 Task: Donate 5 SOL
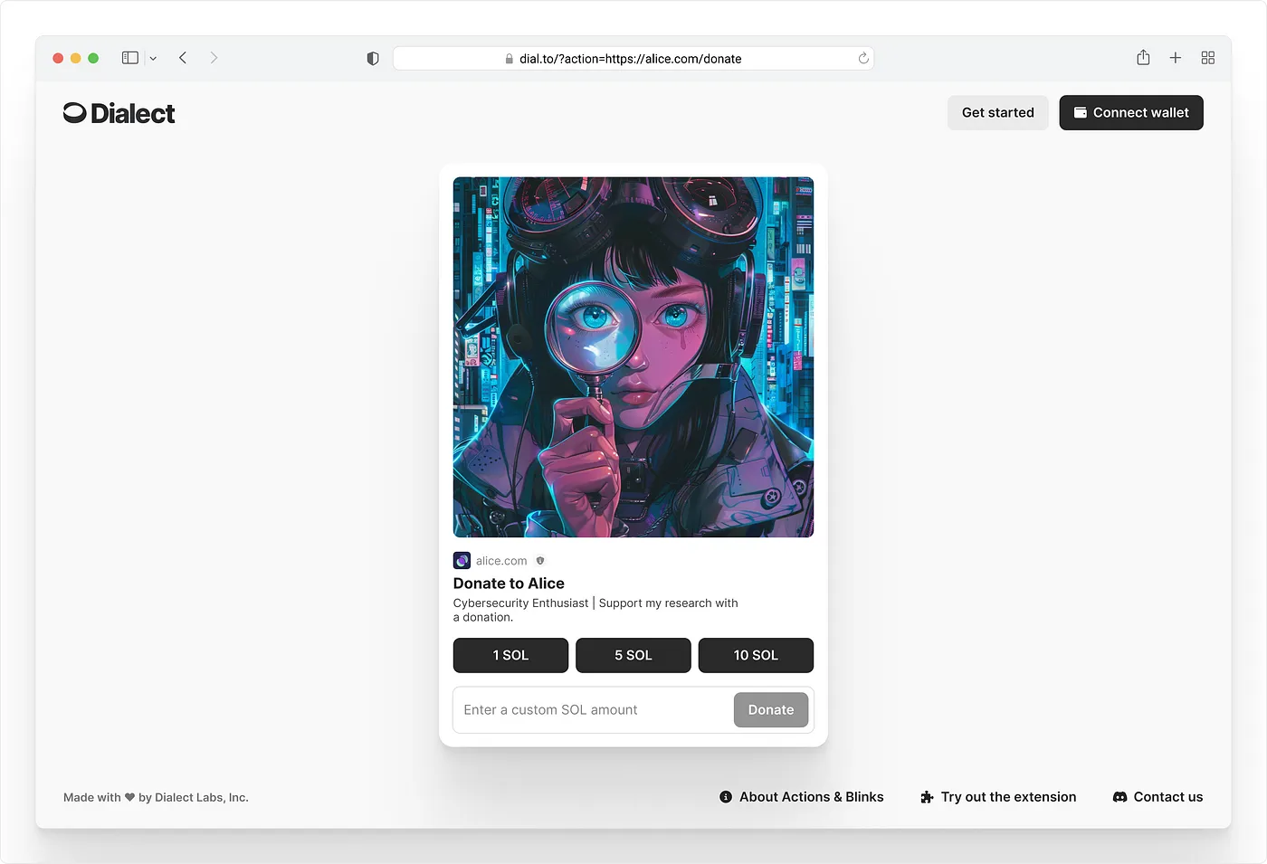pyautogui.click(x=633, y=655)
